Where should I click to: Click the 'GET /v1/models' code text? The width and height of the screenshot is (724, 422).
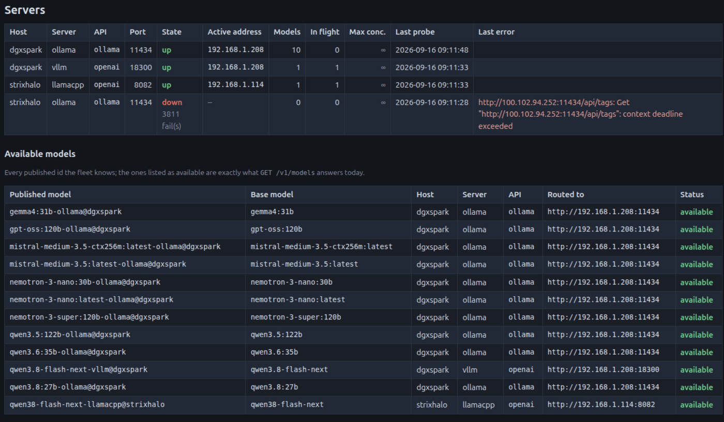point(288,173)
